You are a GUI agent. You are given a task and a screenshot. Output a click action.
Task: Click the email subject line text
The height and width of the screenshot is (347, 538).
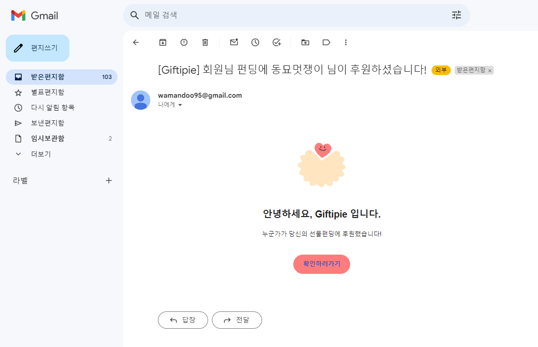point(292,70)
